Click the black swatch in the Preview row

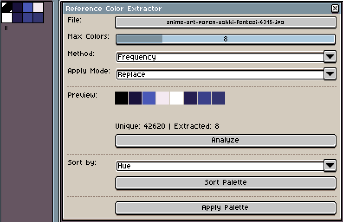[x=121, y=98]
